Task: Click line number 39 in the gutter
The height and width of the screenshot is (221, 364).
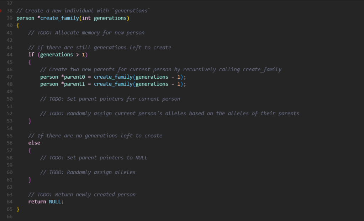Action: [x=10, y=18]
